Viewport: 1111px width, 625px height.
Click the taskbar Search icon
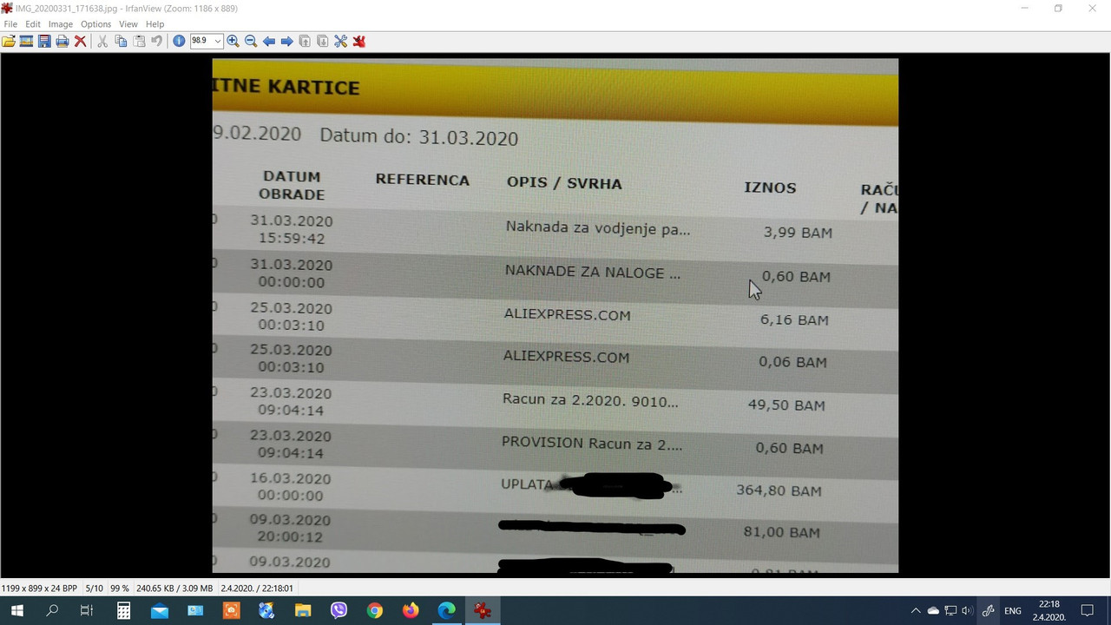[x=52, y=611]
